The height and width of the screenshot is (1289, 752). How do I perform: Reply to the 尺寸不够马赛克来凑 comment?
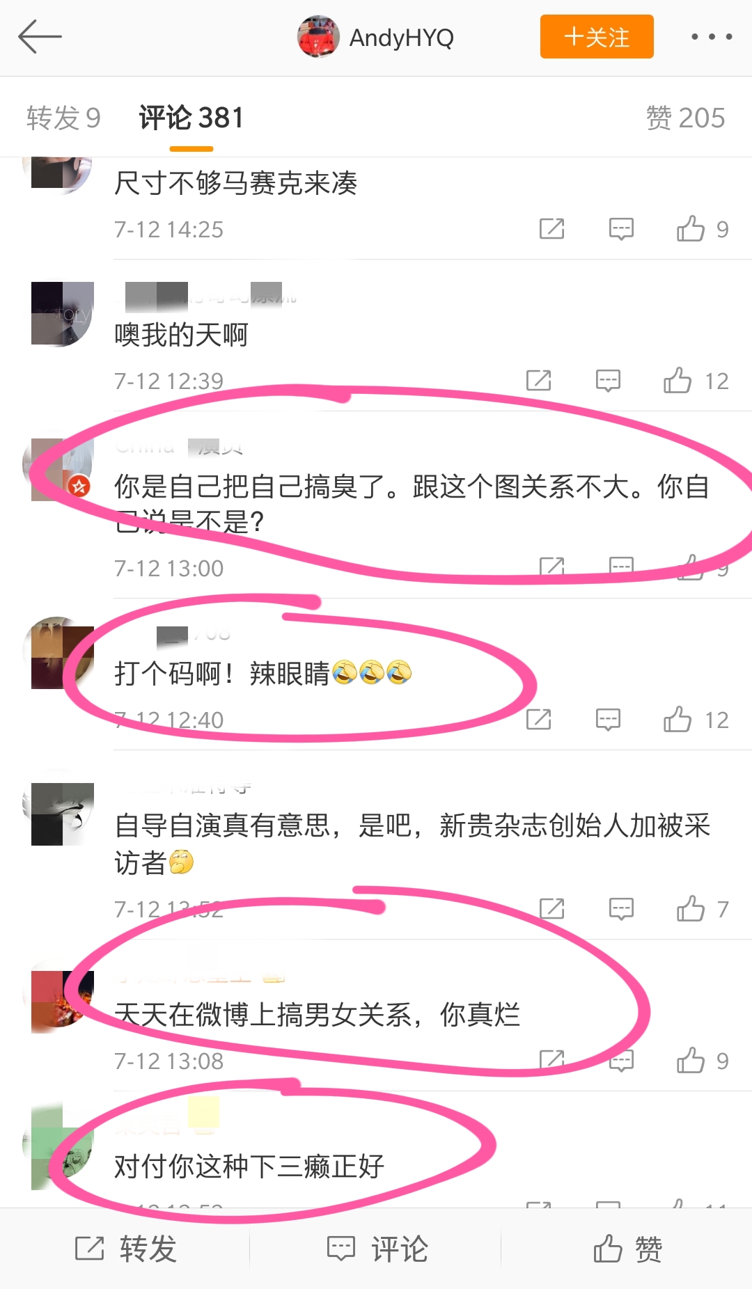coord(621,229)
